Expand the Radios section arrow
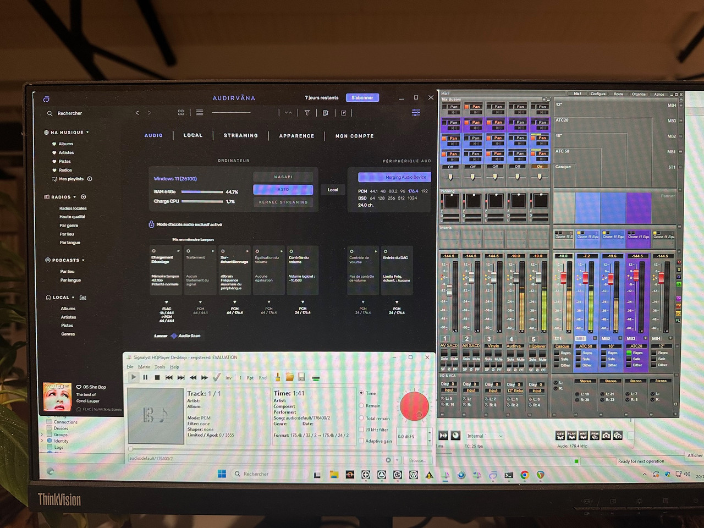 [75, 196]
